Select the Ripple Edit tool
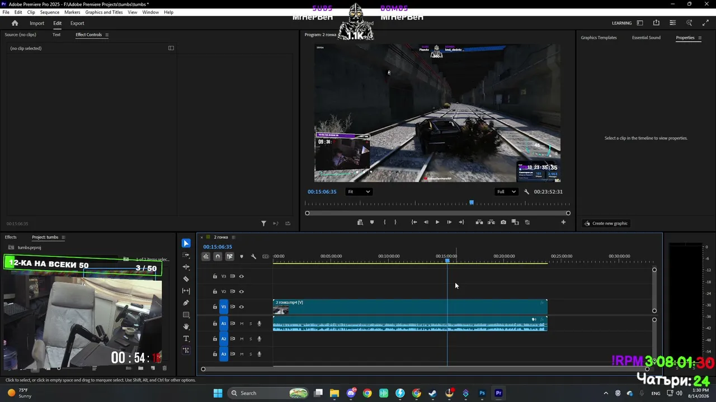 (x=186, y=267)
